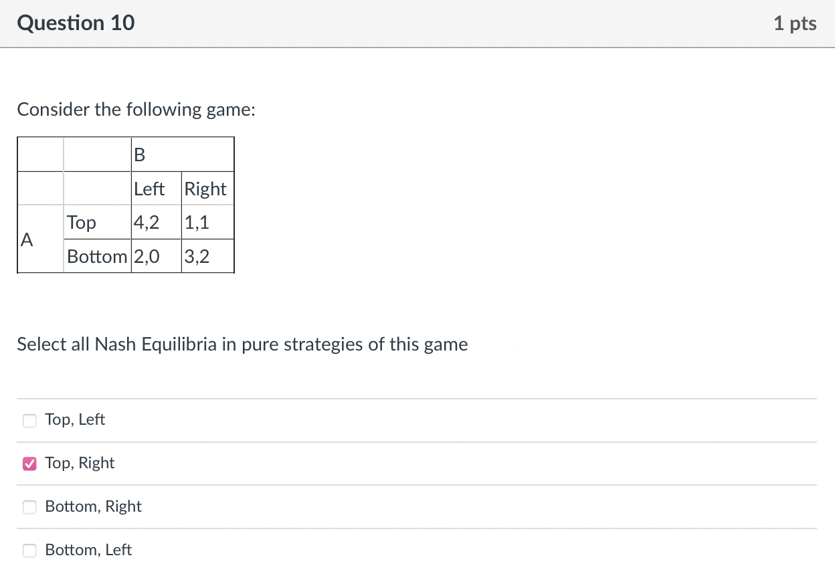
Task: Click the 'Top' row label in table
Action: 81,222
